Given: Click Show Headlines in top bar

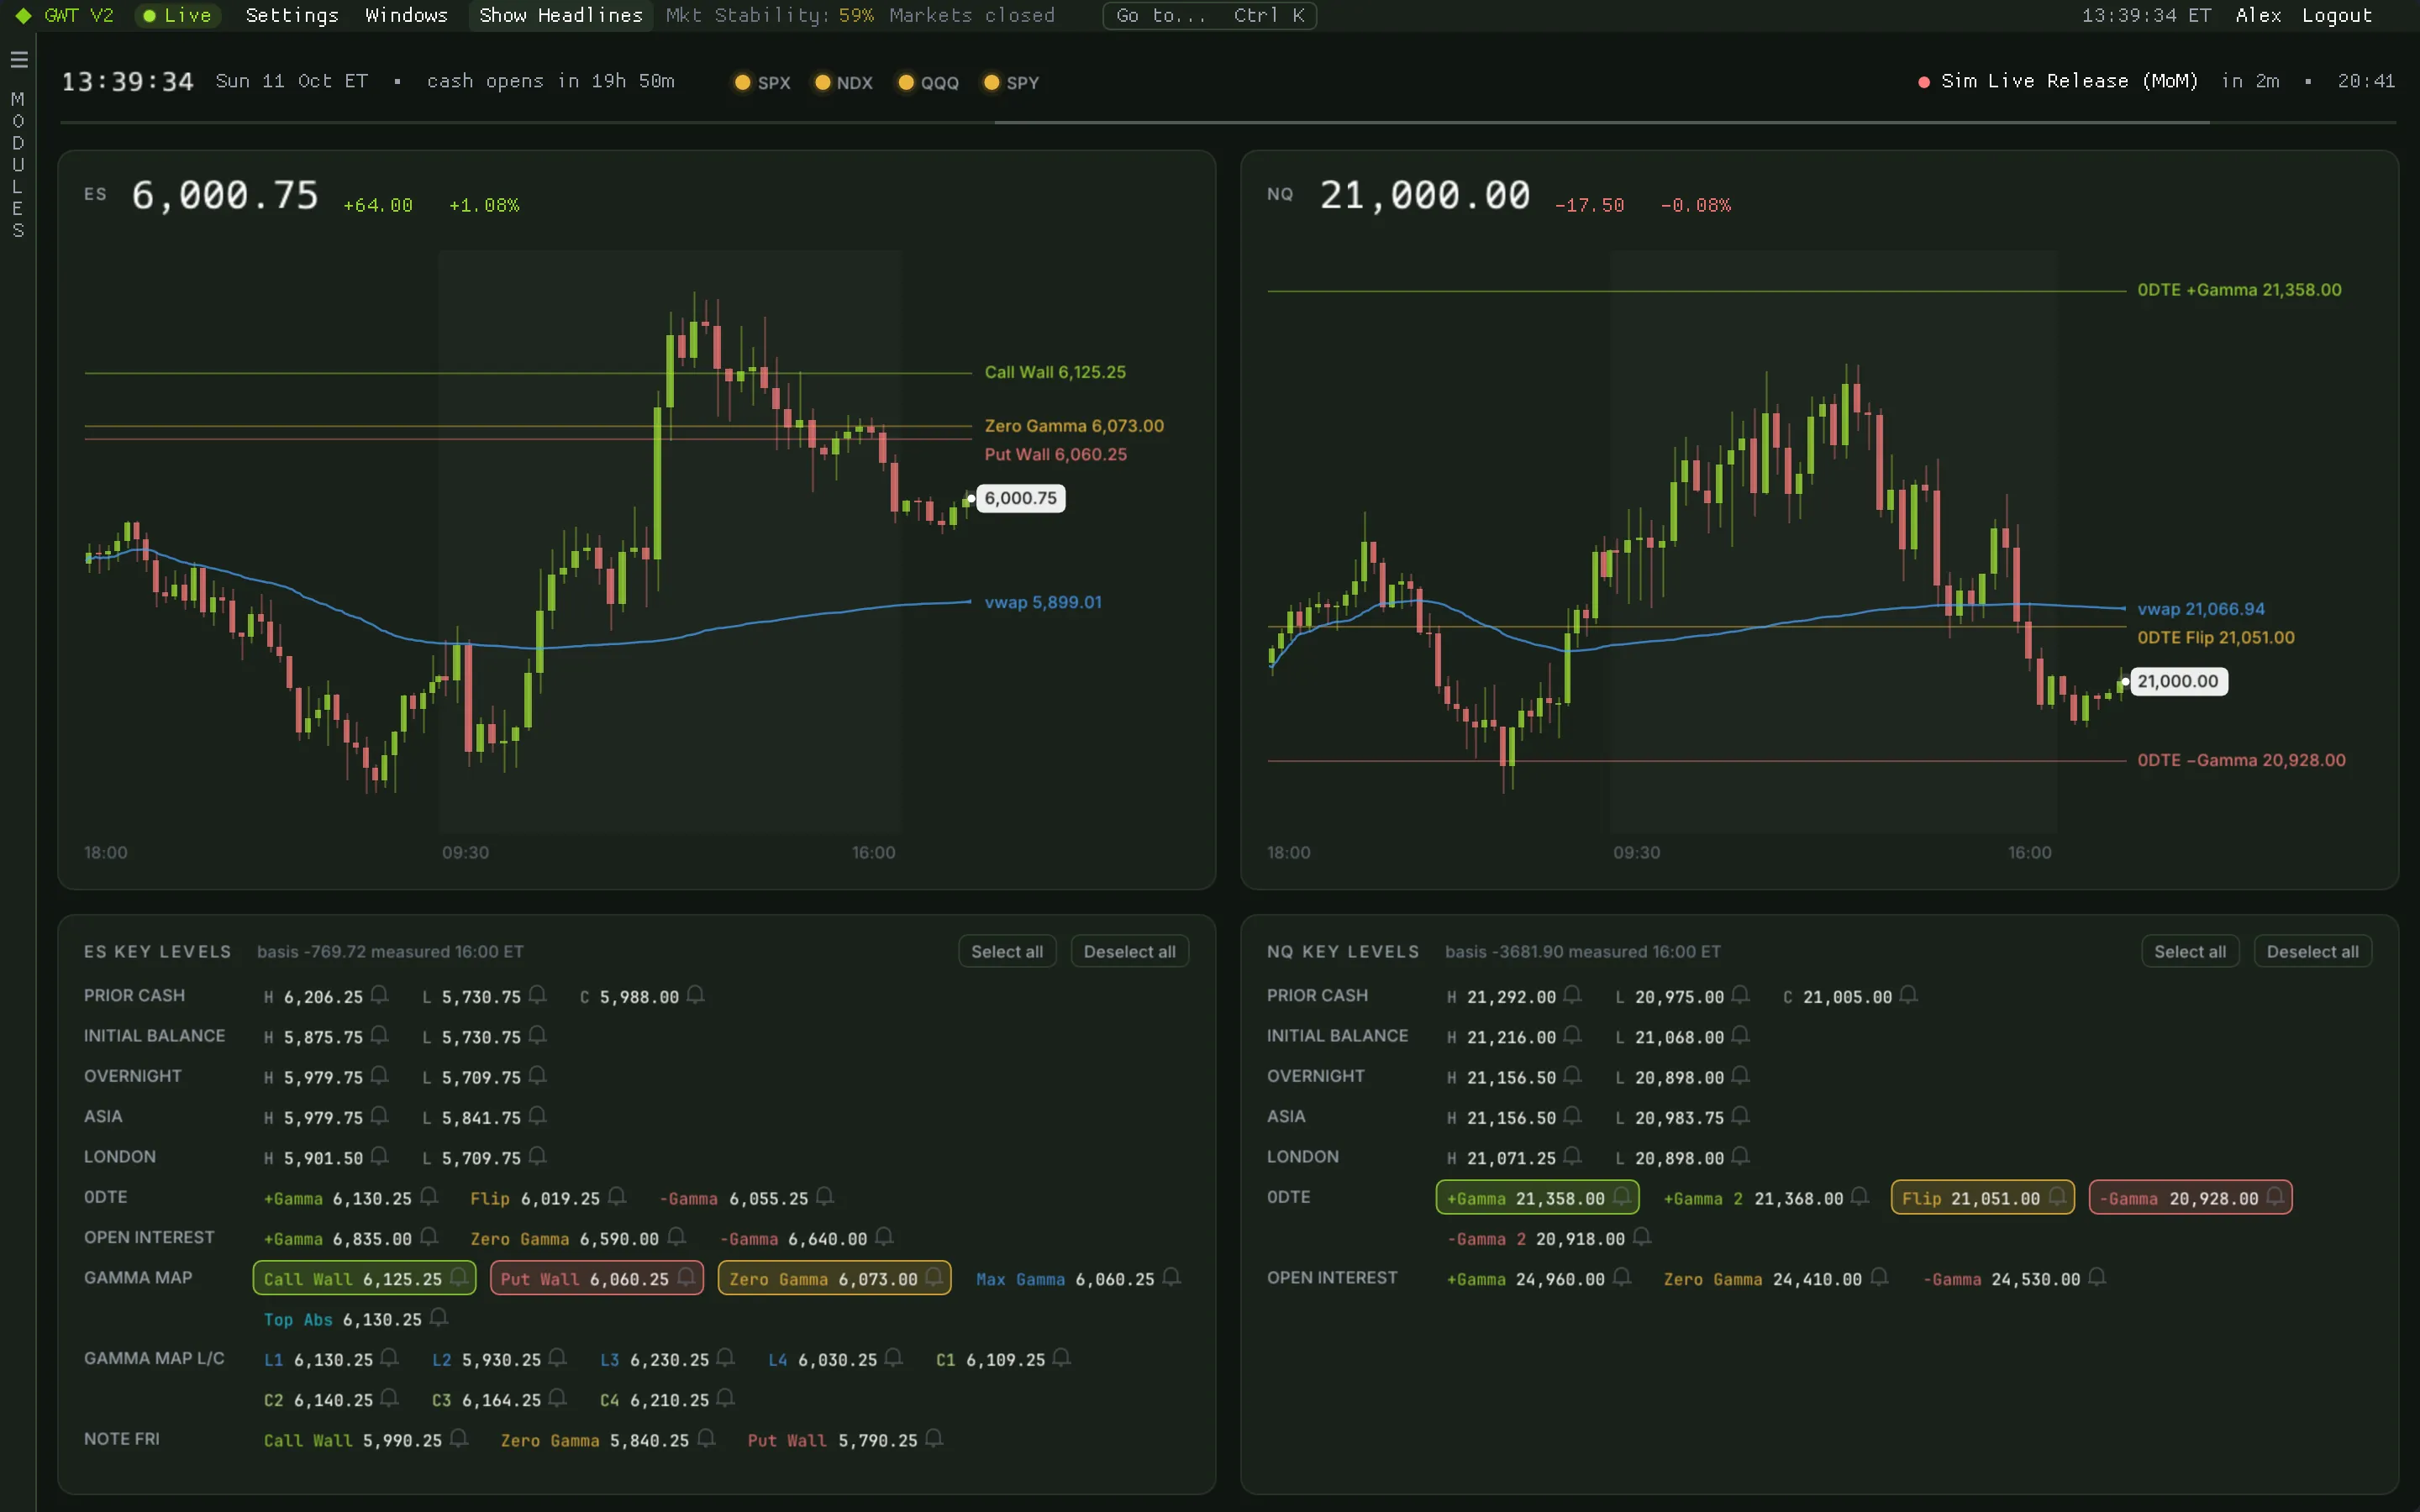Looking at the screenshot, I should coord(561,15).
